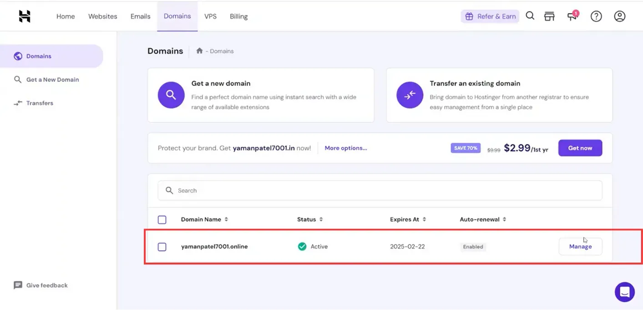The image size is (643, 310).
Task: Click Manage for yamanpatel7001.online
Action: click(581, 246)
